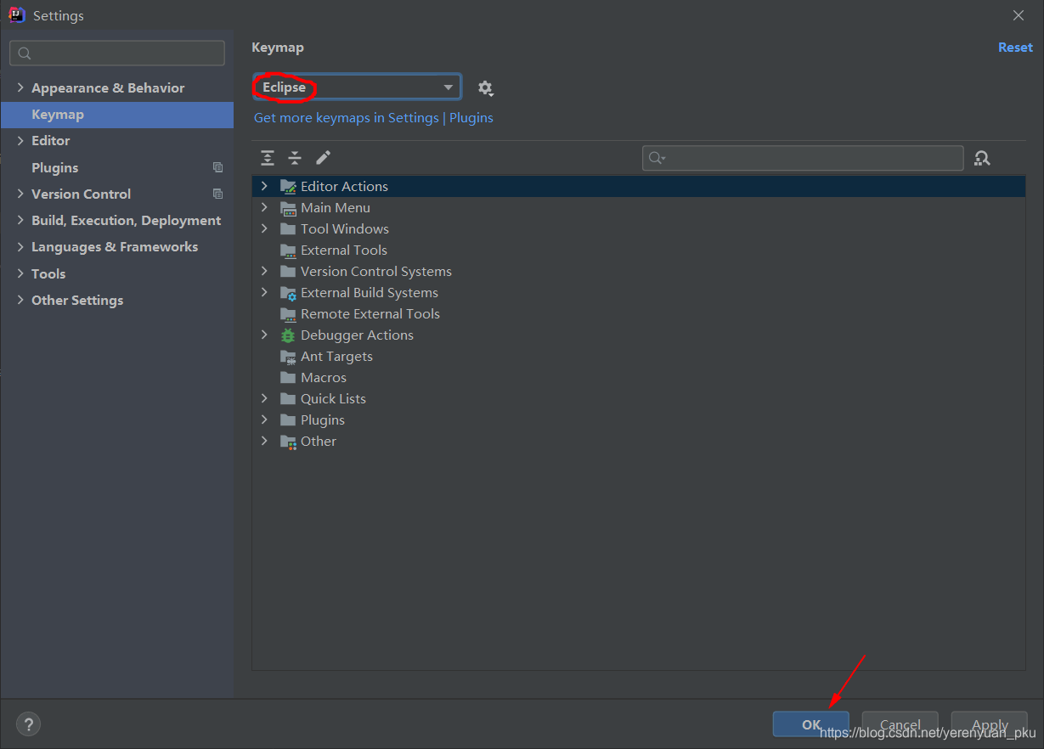Viewport: 1044px width, 749px height.
Task: Click the Macros folder icon
Action: pyautogui.click(x=288, y=378)
